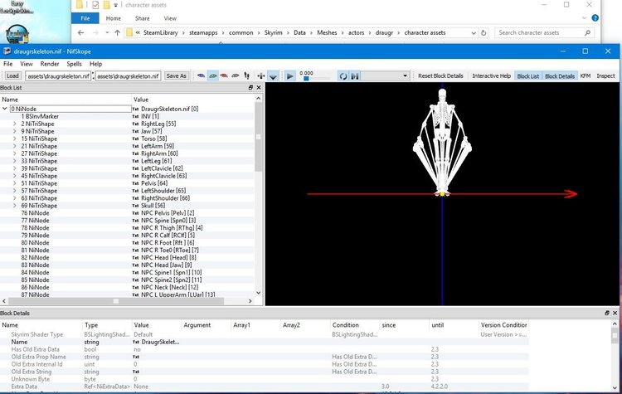Click Explorer Back arrow
622x394 pixels.
point(81,33)
